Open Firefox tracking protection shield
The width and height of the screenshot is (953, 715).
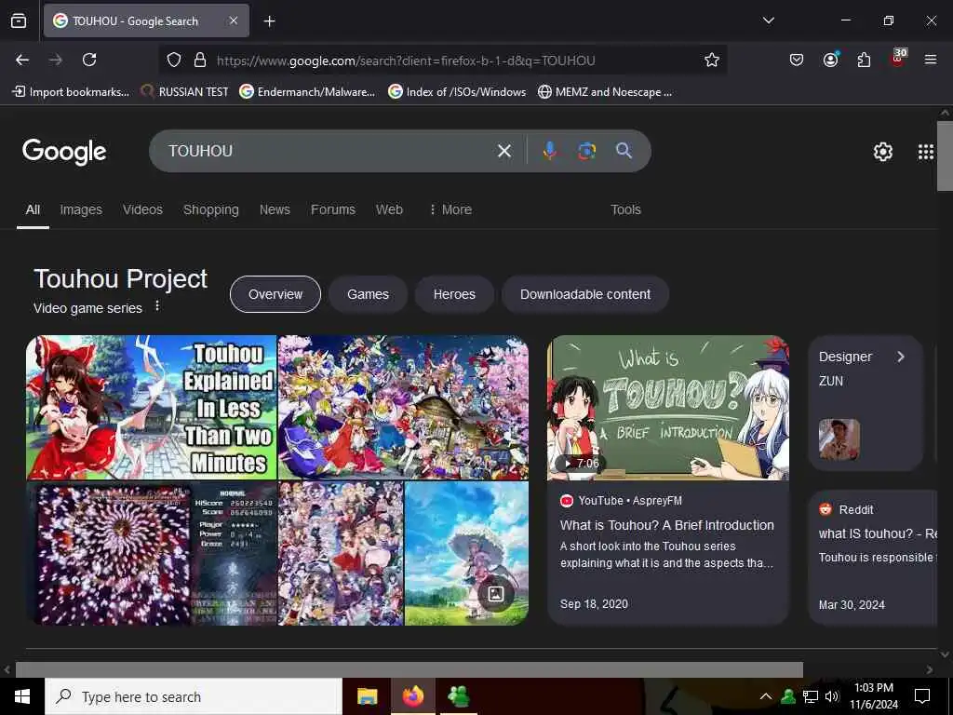(174, 61)
